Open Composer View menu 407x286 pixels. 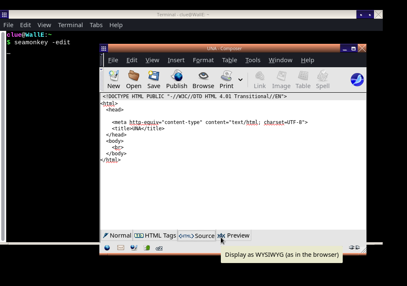(x=152, y=60)
